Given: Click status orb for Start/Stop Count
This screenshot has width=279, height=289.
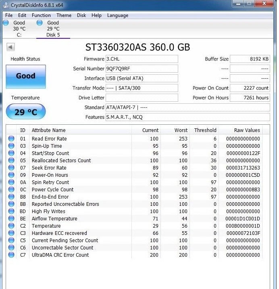Looking at the screenshot, I should click(11, 153).
